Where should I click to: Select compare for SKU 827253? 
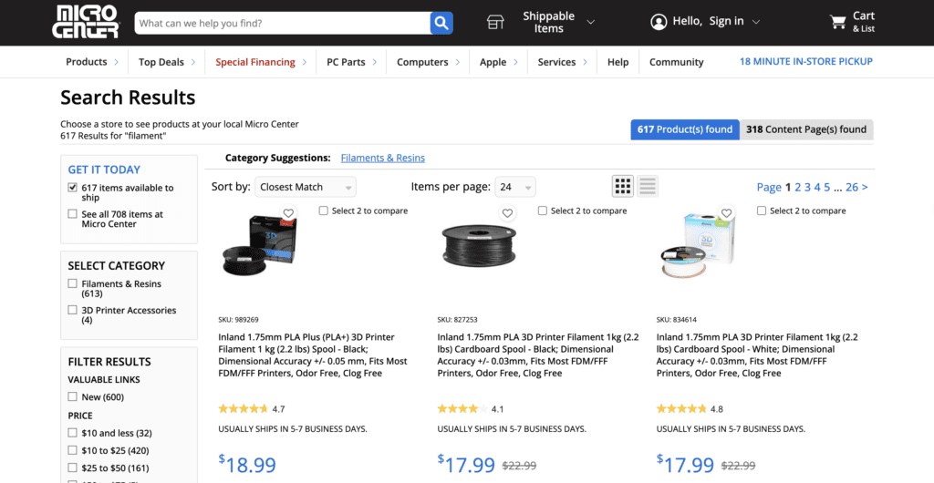pyautogui.click(x=542, y=211)
